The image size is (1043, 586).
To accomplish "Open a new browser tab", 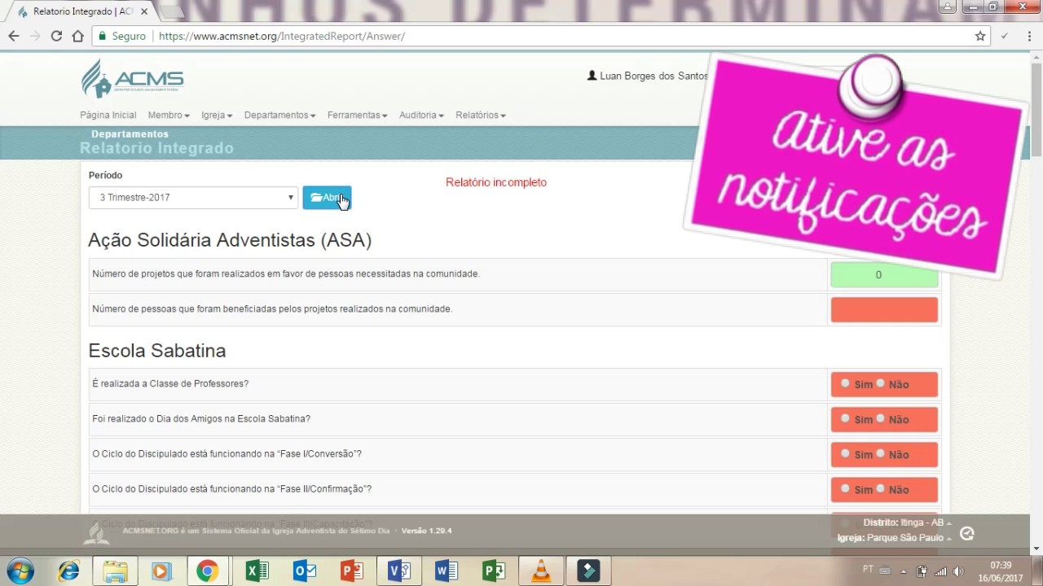I will 170,12.
